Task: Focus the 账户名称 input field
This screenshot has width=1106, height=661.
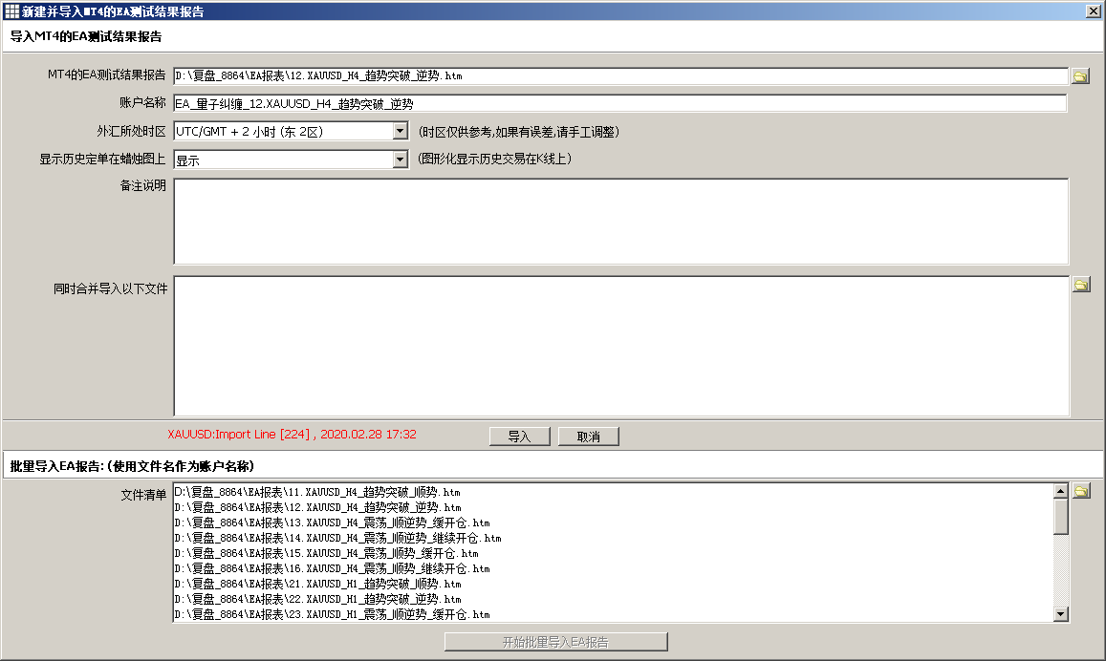Action: [619, 103]
